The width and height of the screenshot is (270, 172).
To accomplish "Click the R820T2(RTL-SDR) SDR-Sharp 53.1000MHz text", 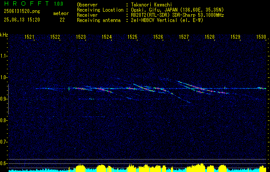I will 177,15.
